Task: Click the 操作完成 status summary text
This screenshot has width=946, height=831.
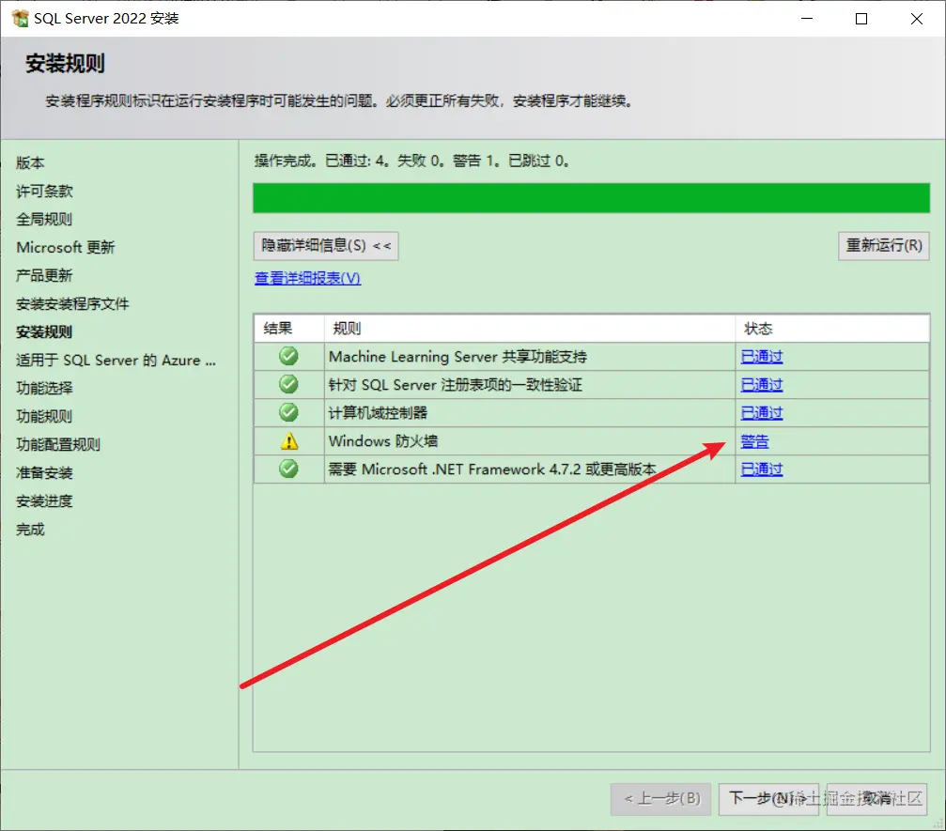Action: pyautogui.click(x=411, y=161)
